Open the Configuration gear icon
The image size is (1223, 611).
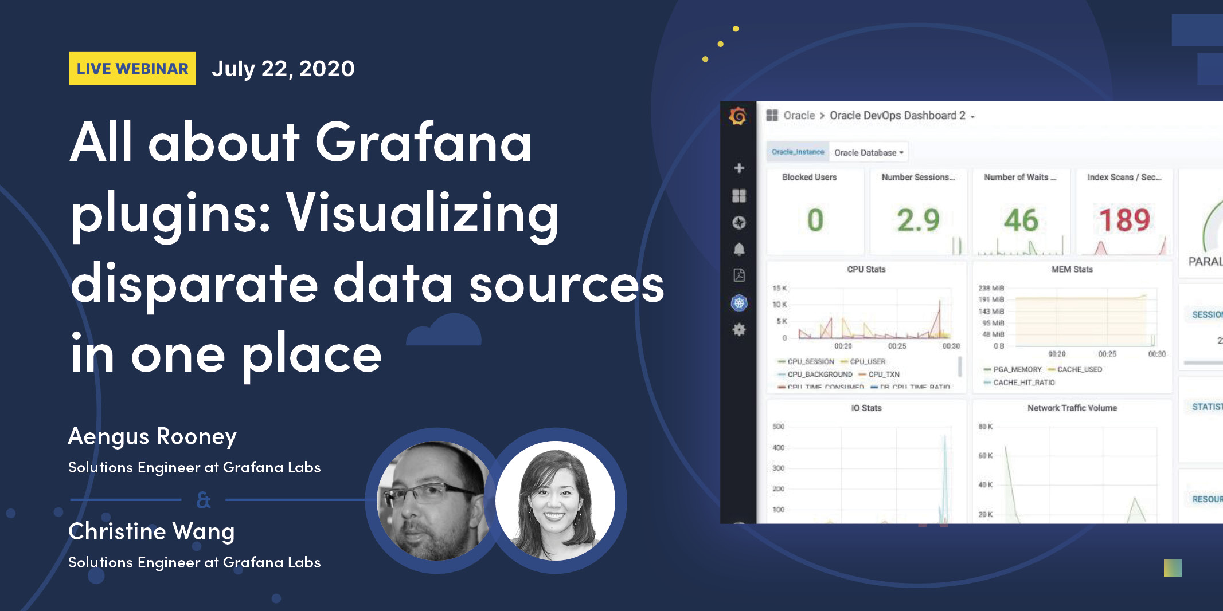tap(739, 330)
